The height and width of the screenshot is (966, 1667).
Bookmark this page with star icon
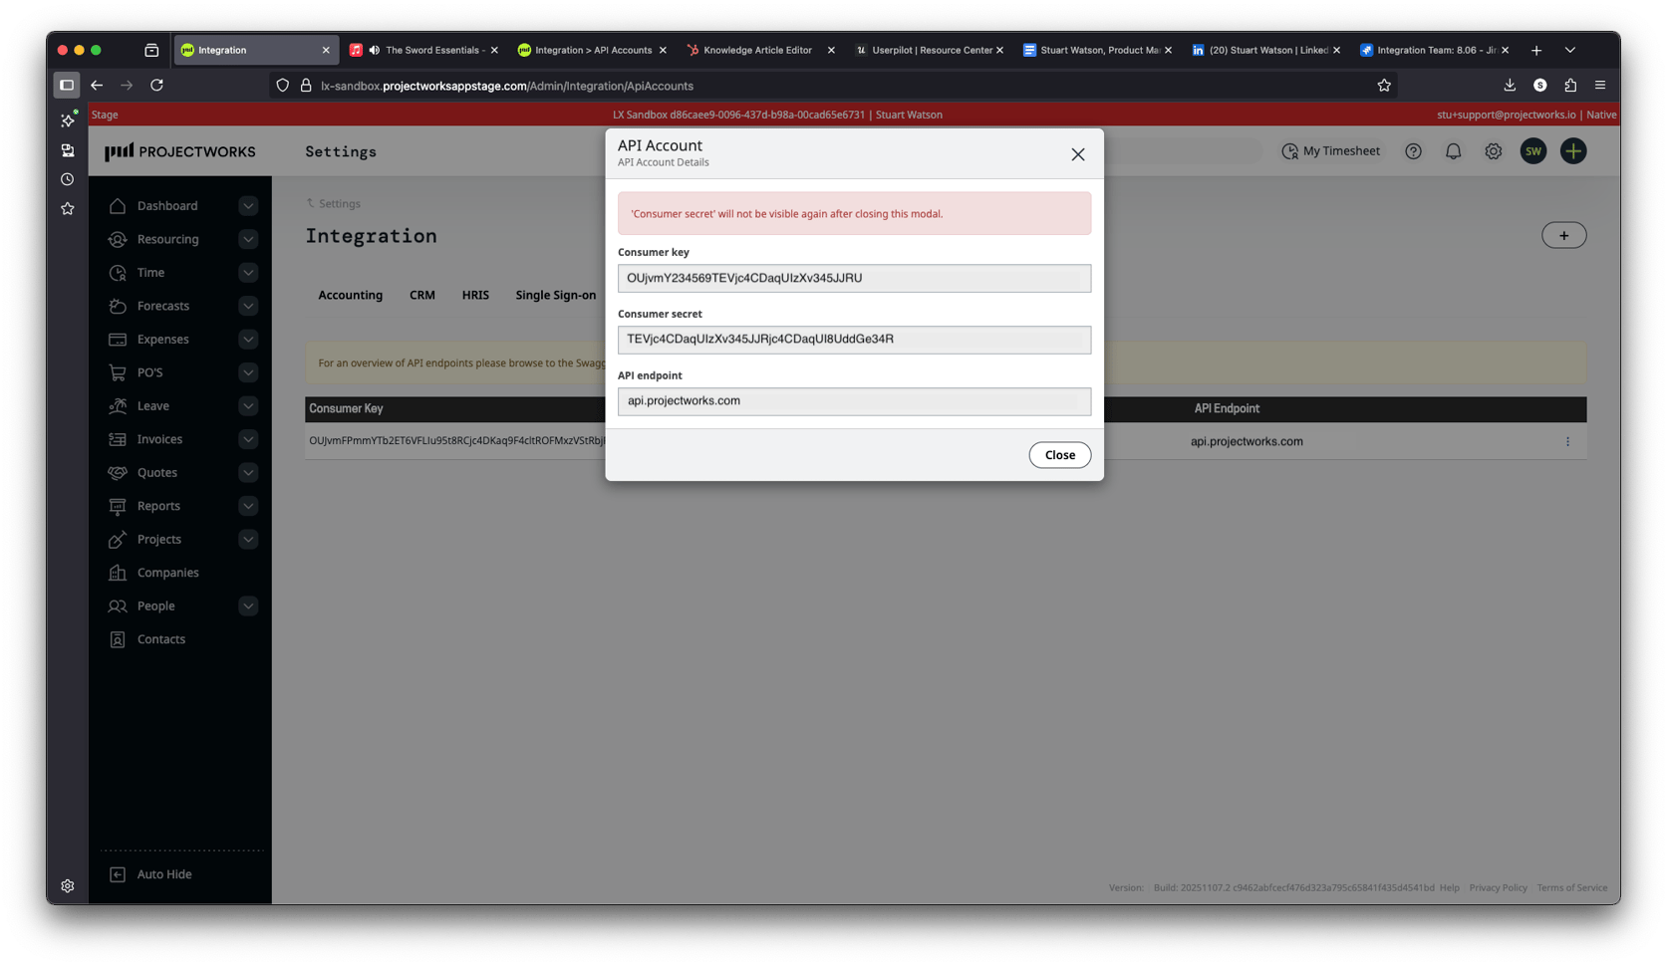click(x=1384, y=86)
